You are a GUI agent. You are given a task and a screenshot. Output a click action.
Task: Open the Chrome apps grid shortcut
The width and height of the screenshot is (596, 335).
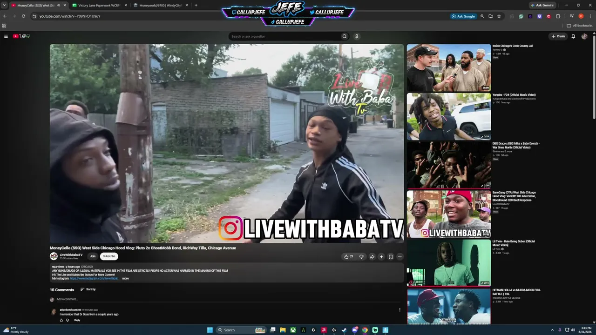[x=4, y=26]
